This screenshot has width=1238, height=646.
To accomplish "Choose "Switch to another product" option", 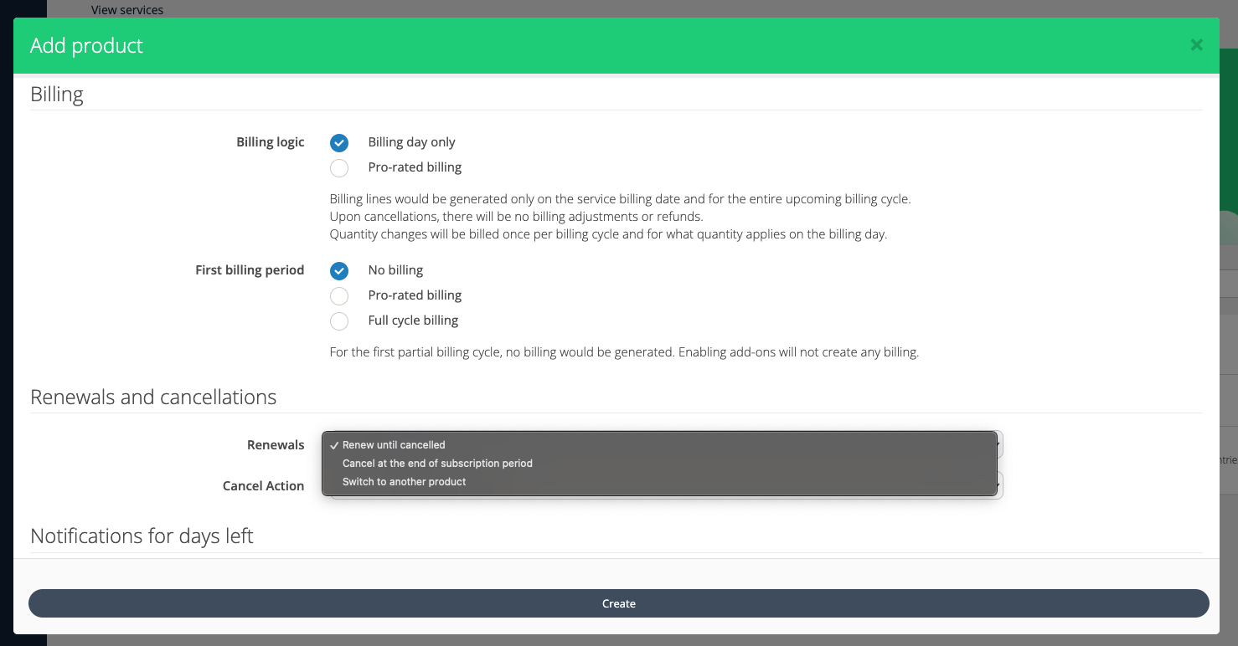I will pyautogui.click(x=404, y=482).
